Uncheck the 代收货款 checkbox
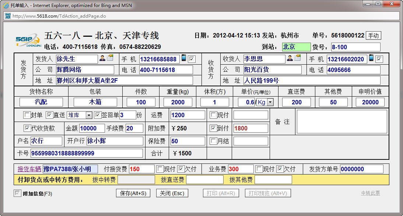The height and width of the screenshot is (216, 403). (x=27, y=128)
